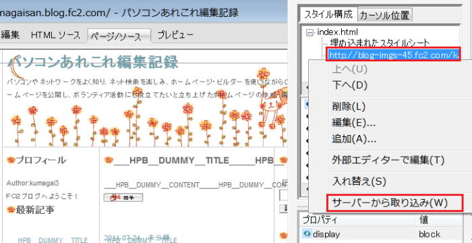Select 埋め込まれたスタイルシート tree entry
This screenshot has height=243, width=472.
380,43
